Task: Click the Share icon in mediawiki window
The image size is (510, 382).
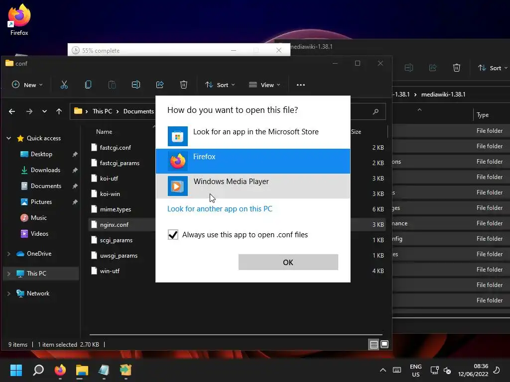Action: (433, 68)
